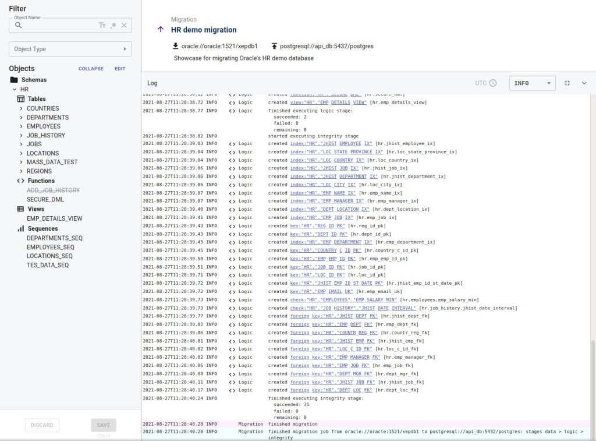Expand the COUNTRIES table

tap(22, 108)
